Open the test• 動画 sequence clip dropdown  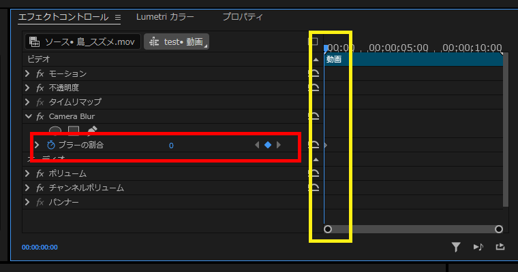[x=177, y=42]
